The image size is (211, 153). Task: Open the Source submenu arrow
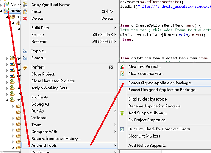115,34
